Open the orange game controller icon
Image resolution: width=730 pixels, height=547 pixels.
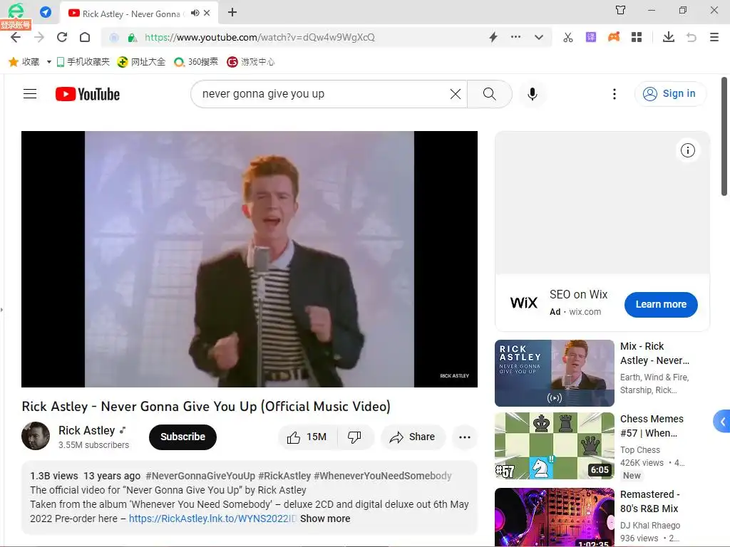[614, 37]
